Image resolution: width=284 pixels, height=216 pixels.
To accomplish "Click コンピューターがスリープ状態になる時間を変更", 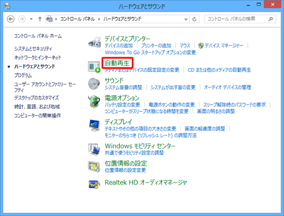I will click(x=147, y=111).
